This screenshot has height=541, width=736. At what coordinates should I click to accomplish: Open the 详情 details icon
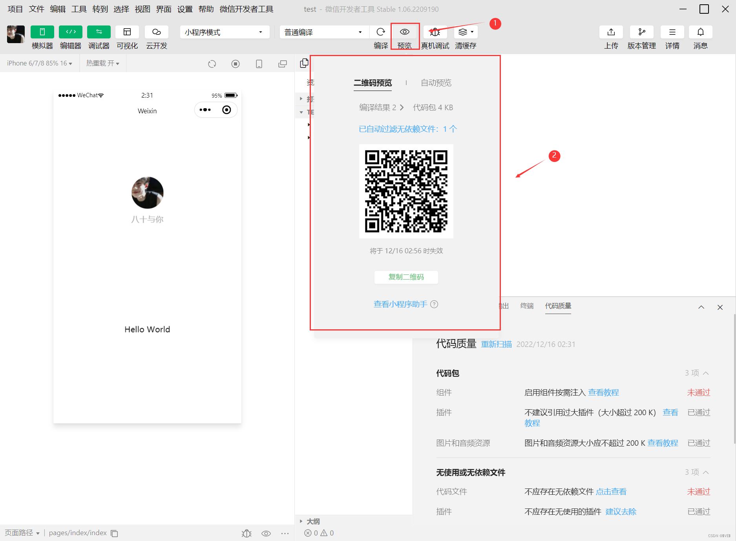tap(672, 32)
